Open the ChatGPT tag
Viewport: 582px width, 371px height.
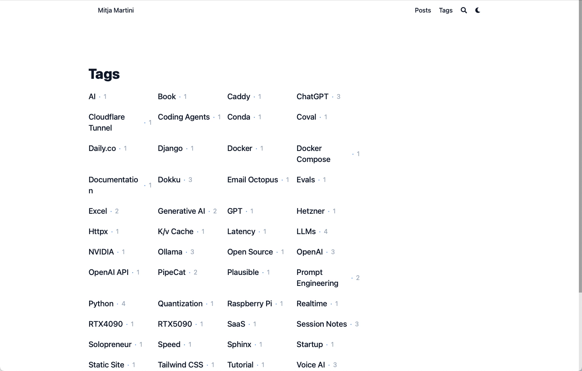click(x=312, y=96)
